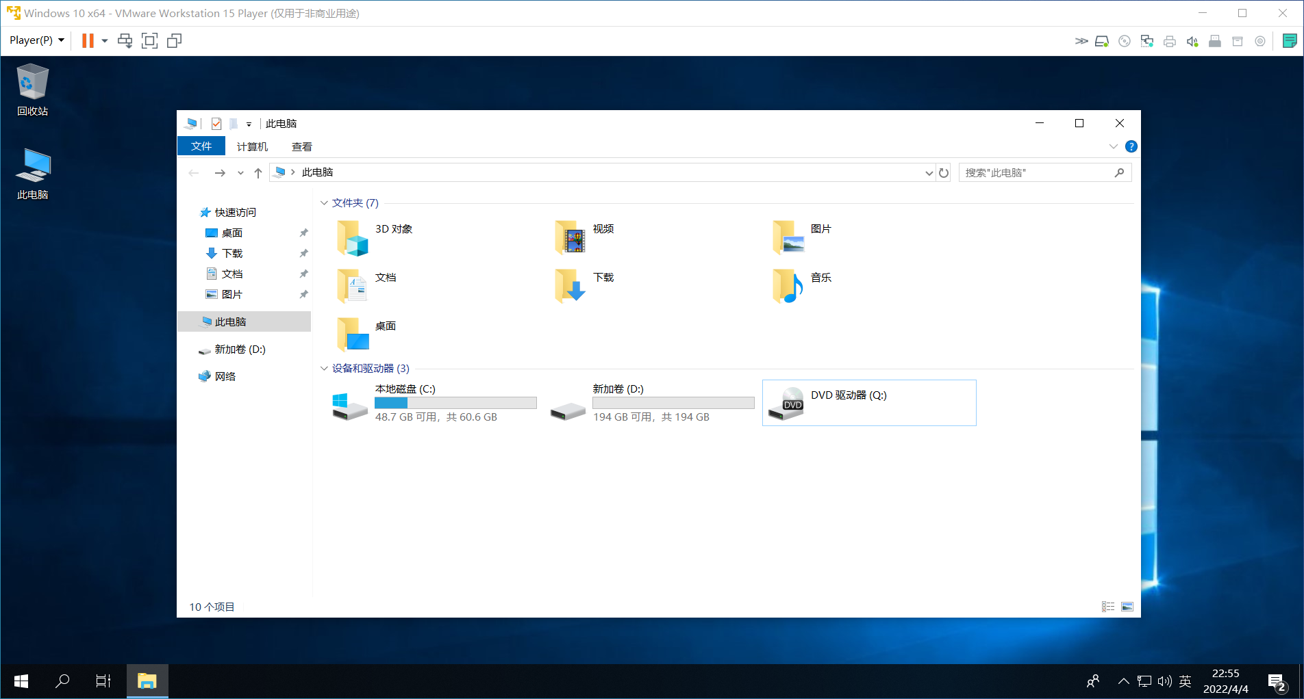Switch VMware to Unity mode
Screen dimensions: 1304x699
(x=175, y=40)
